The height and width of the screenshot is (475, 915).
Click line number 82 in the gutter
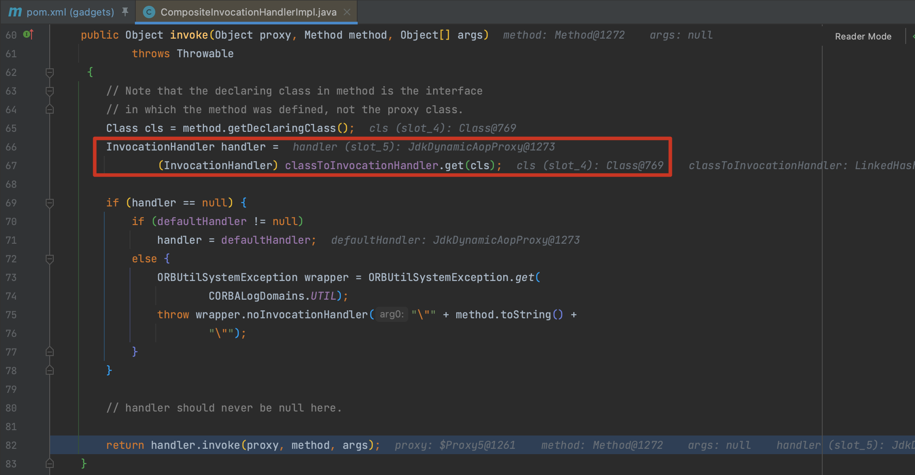[11, 445]
